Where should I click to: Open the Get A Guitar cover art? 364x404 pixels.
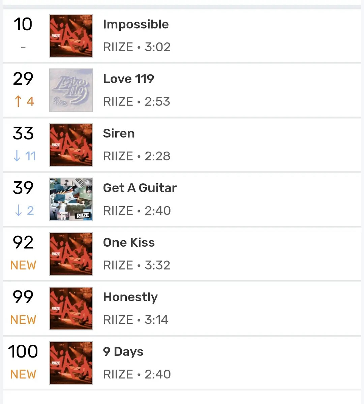point(71,199)
